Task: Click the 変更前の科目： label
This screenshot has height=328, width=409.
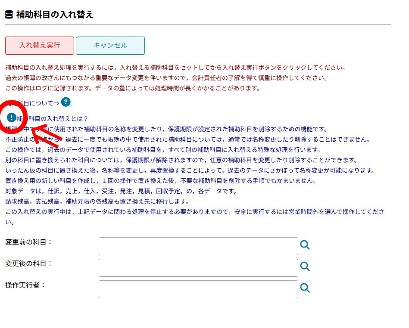Action: click(x=29, y=242)
